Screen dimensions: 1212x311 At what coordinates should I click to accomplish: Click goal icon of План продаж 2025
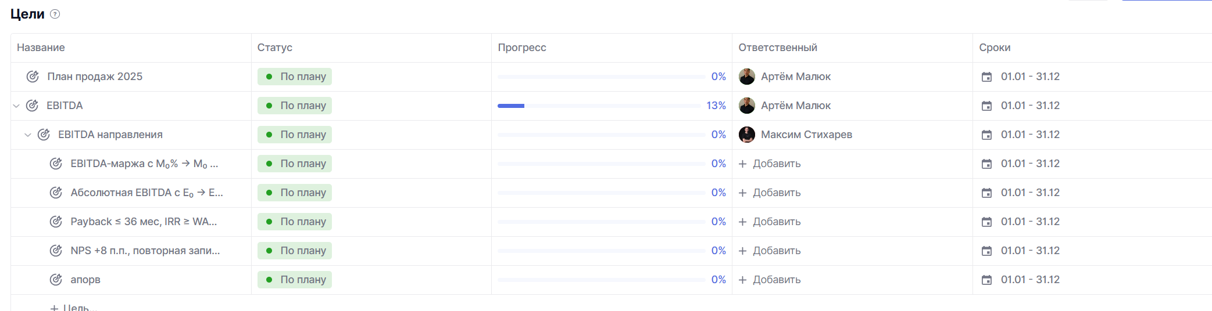(33, 77)
